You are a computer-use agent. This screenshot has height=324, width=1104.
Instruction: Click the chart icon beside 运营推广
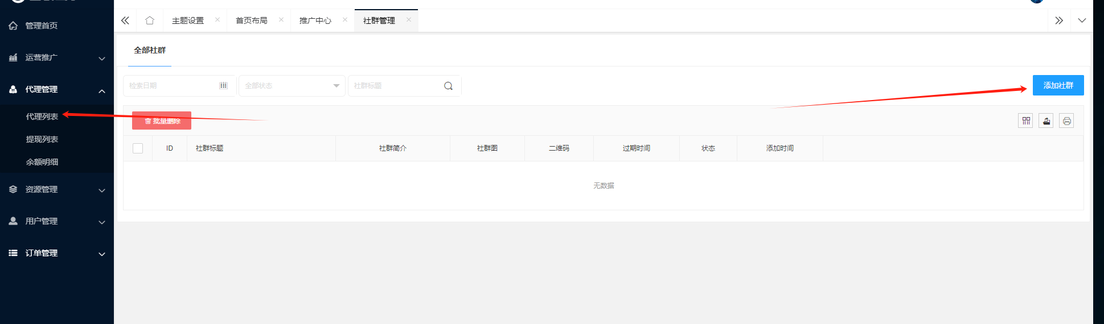13,57
